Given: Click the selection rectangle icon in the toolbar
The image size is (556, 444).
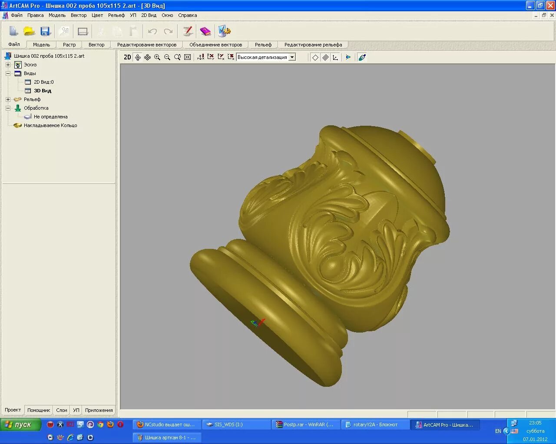Looking at the screenshot, I should coord(83,31).
